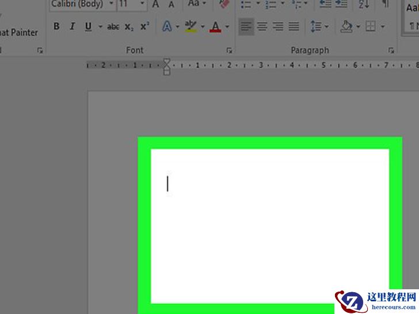Click the first line indent ruler marker
The height and width of the screenshot is (314, 419).
(166, 62)
